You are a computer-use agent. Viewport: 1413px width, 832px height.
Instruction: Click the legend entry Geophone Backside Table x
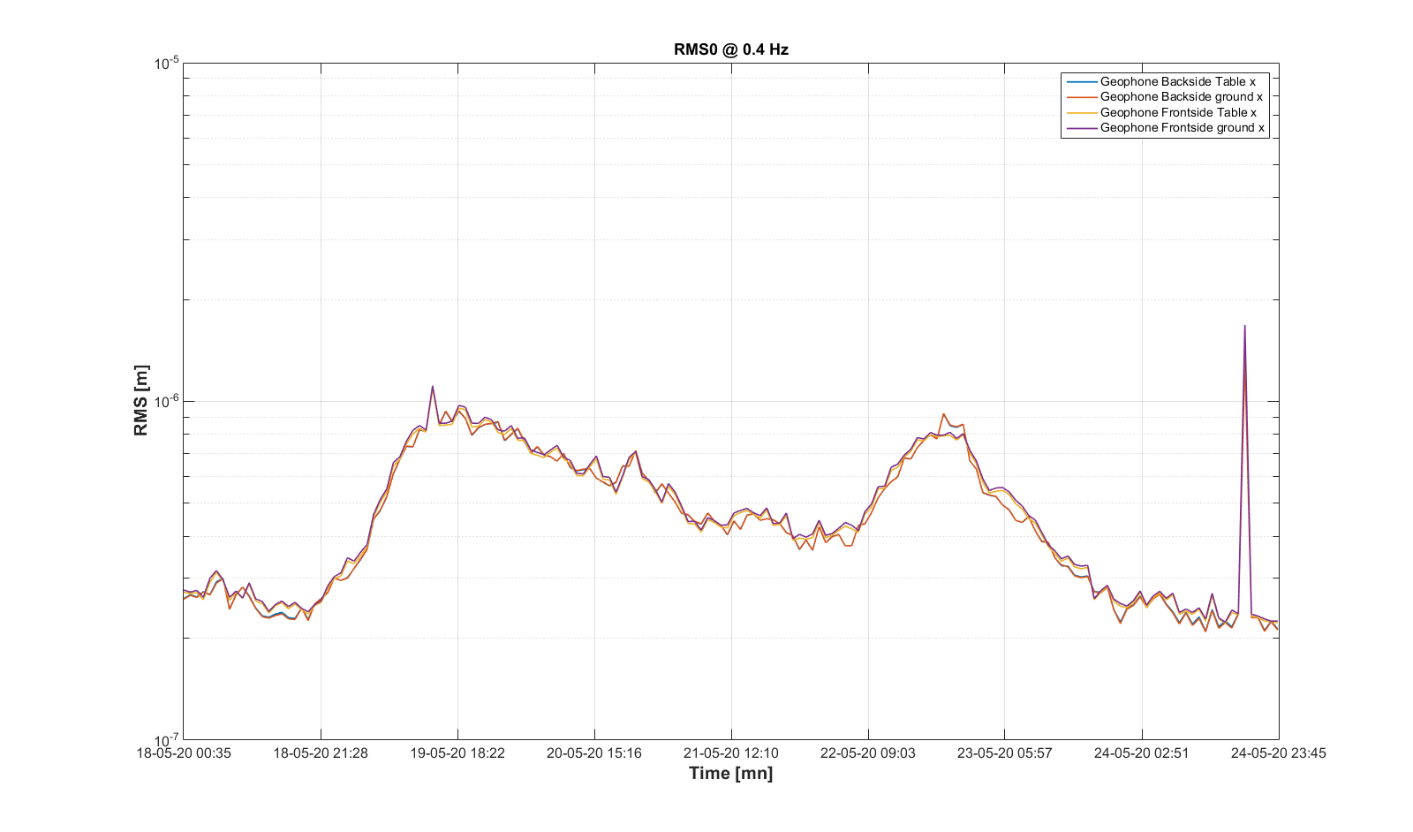coord(1177,81)
